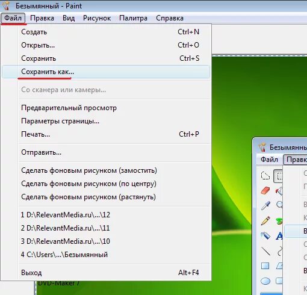Set as background (по центру) option
The height and width of the screenshot is (295, 307).
coord(106,184)
